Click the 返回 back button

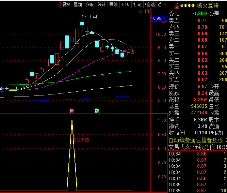coord(162,4)
